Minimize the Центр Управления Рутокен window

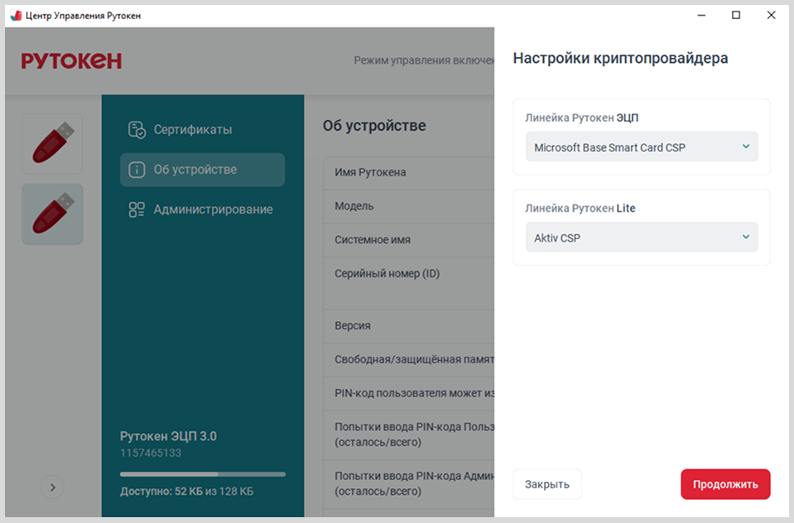(x=701, y=16)
